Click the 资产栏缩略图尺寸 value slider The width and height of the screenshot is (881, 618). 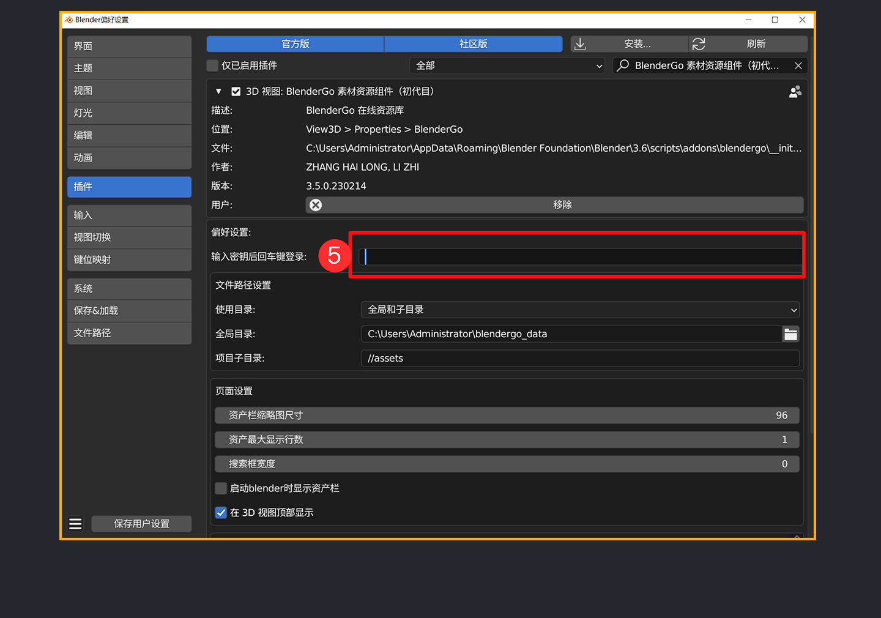[x=507, y=415]
